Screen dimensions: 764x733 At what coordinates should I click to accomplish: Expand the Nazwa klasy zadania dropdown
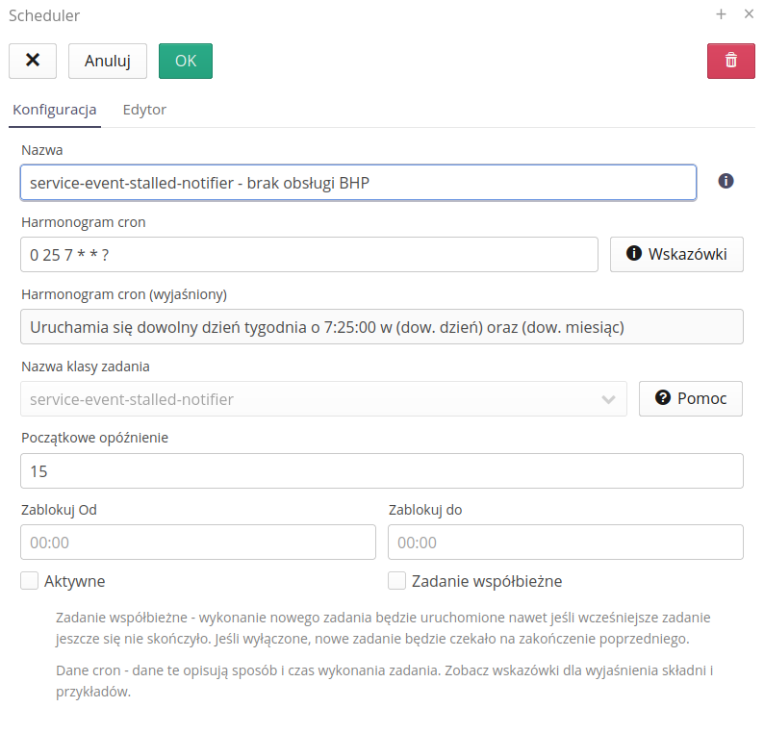pyautogui.click(x=322, y=399)
